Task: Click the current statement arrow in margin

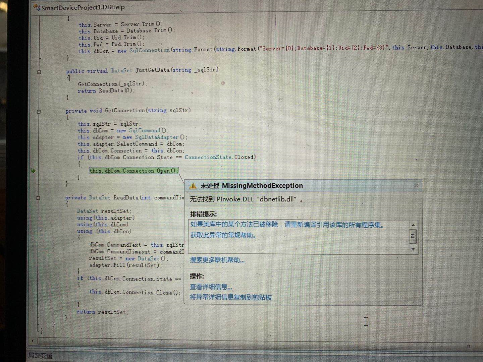Action: click(x=33, y=171)
